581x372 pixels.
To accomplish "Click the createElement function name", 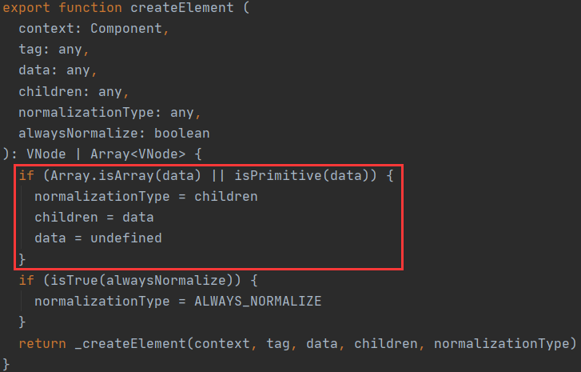I will tap(182, 7).
